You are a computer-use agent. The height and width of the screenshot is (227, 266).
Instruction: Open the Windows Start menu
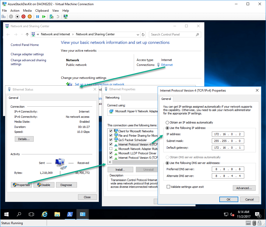point(6,214)
